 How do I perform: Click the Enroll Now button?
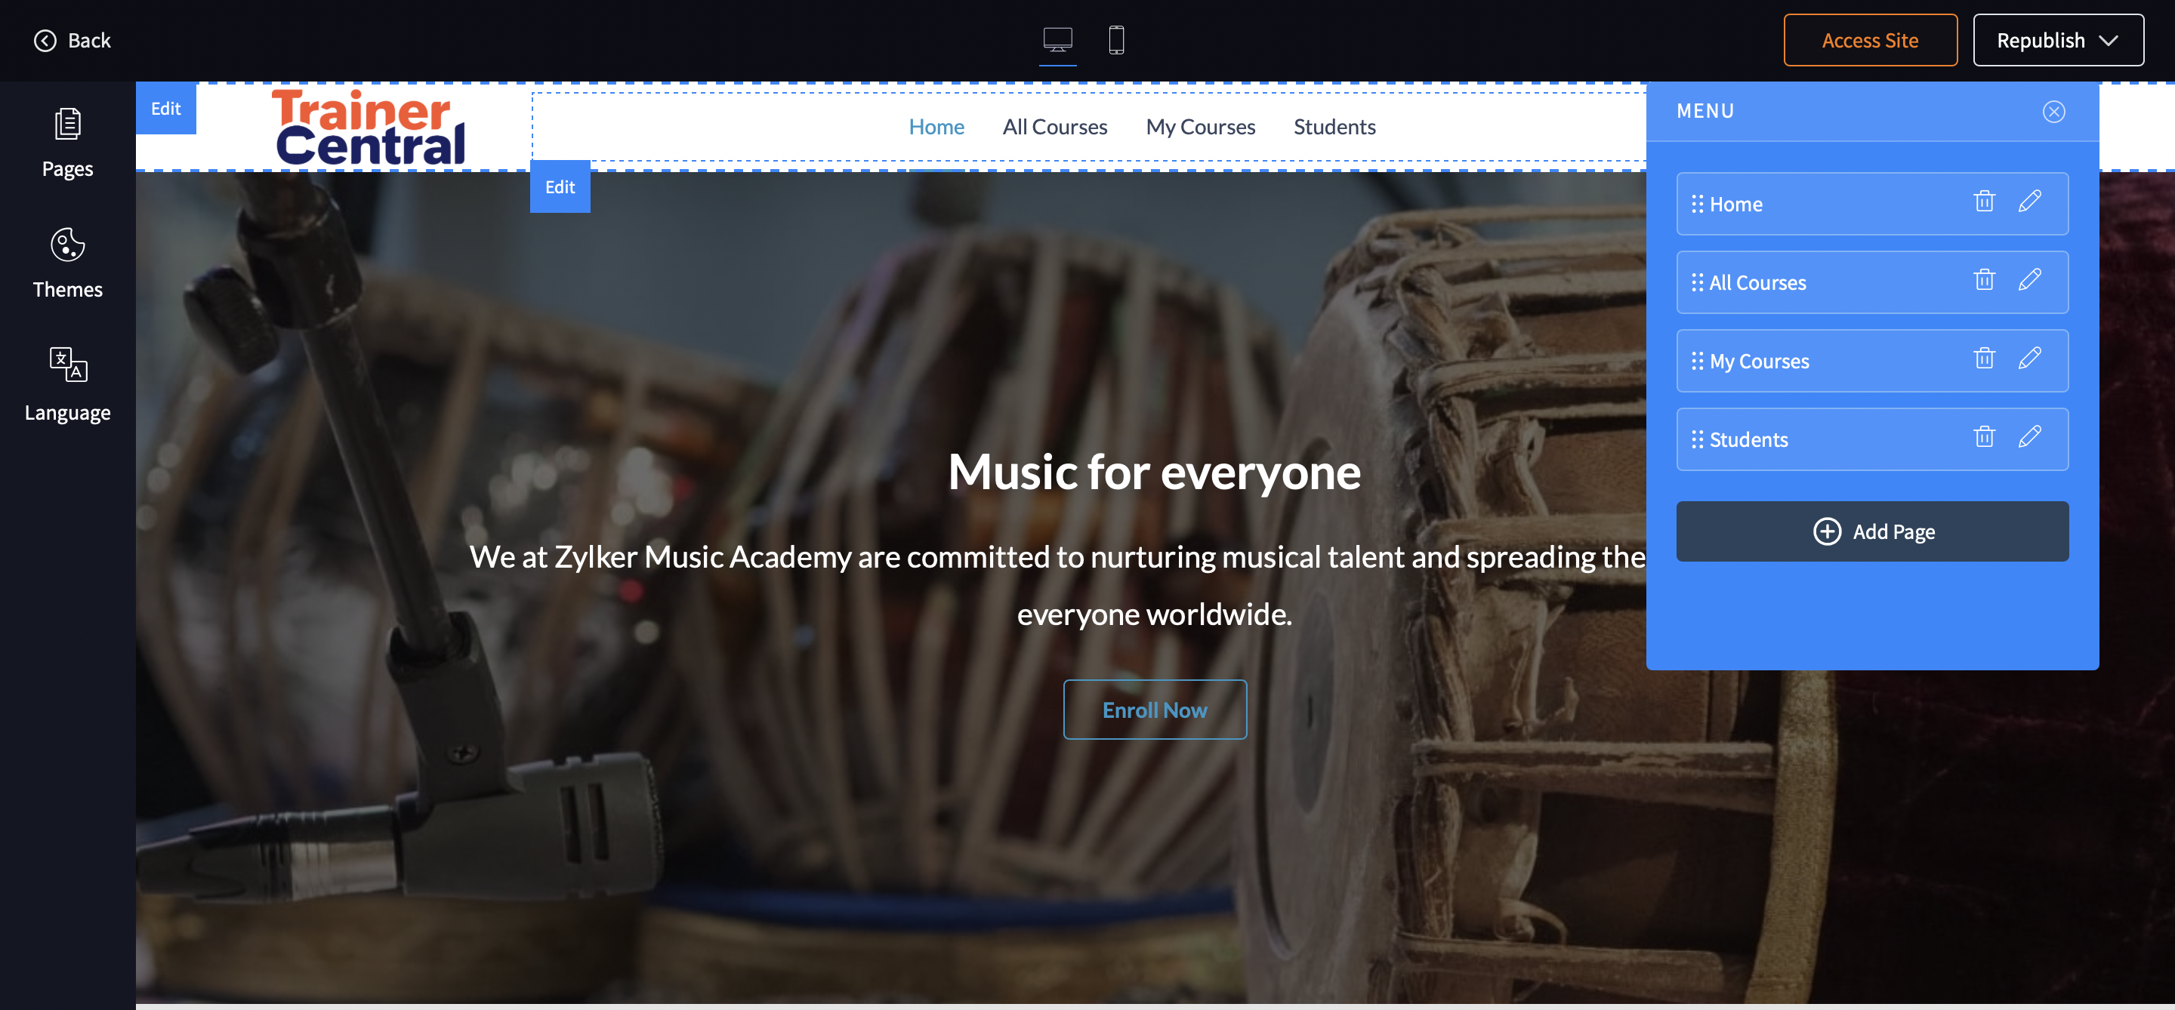point(1154,710)
